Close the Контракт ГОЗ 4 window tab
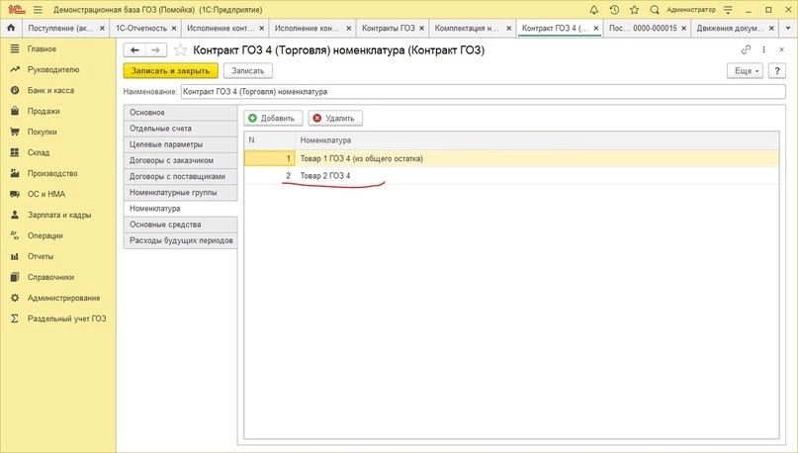 [x=596, y=29]
